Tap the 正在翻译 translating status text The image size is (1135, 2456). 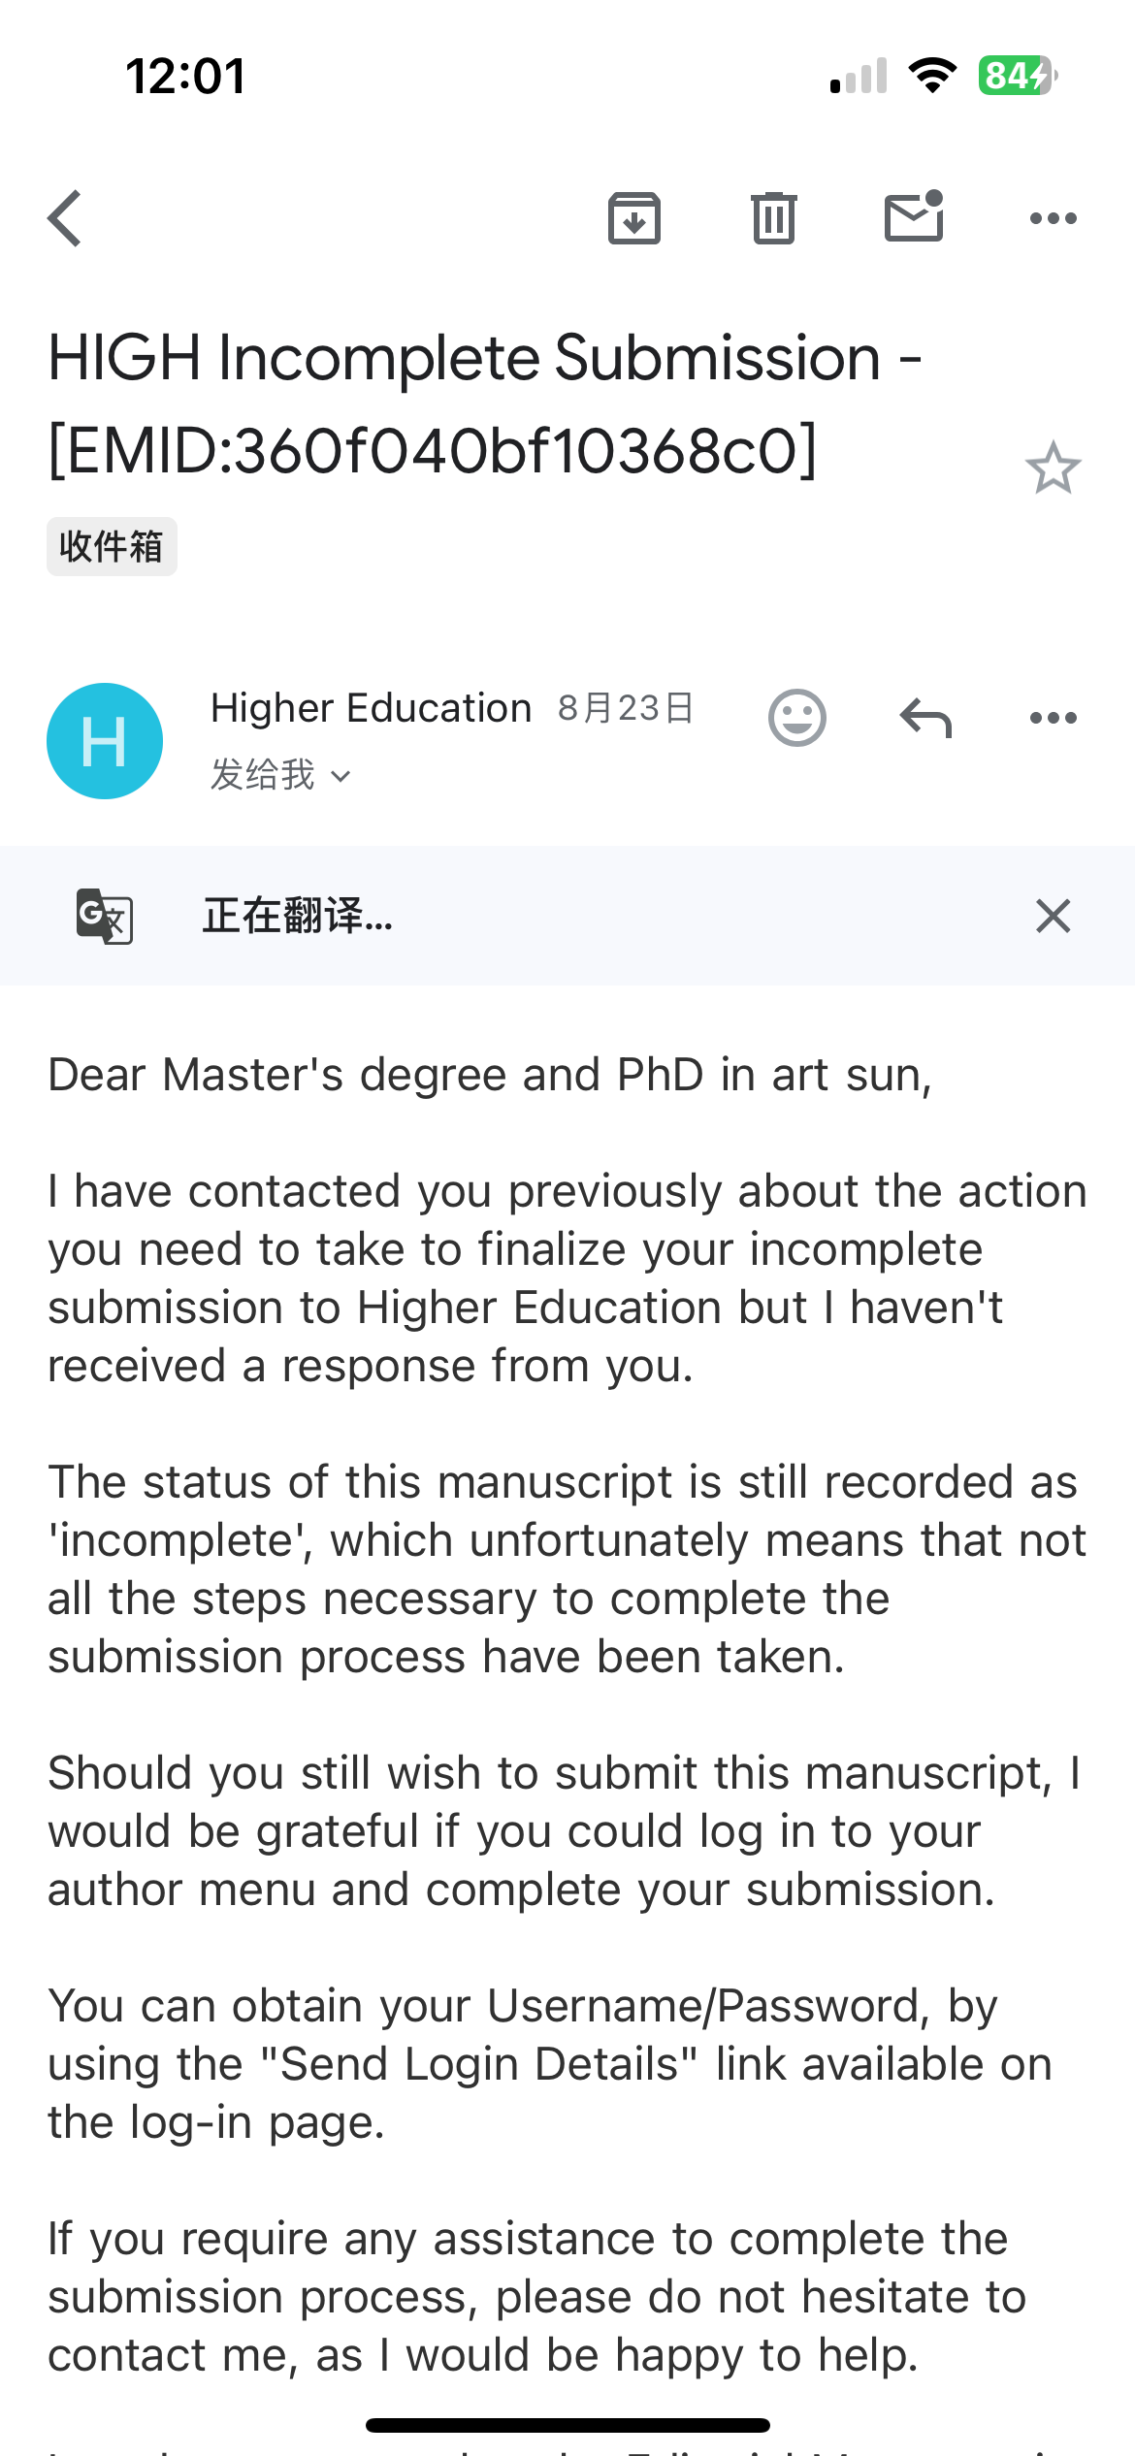(x=297, y=916)
